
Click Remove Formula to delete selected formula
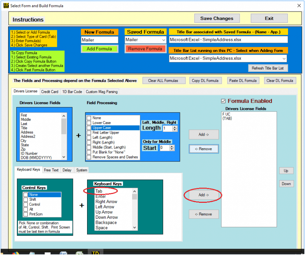pos(145,48)
